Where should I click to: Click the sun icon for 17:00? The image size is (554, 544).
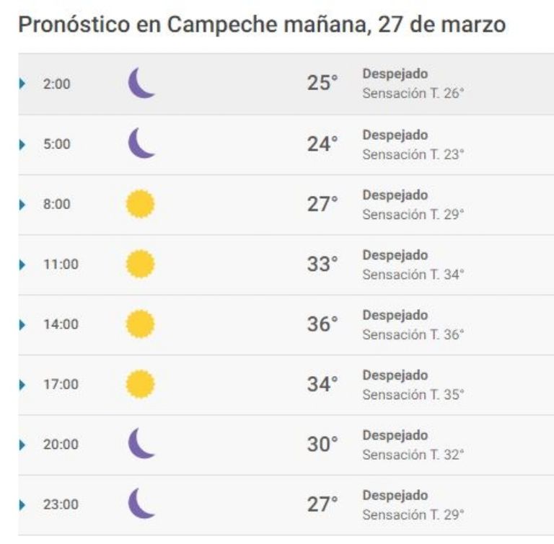click(141, 384)
